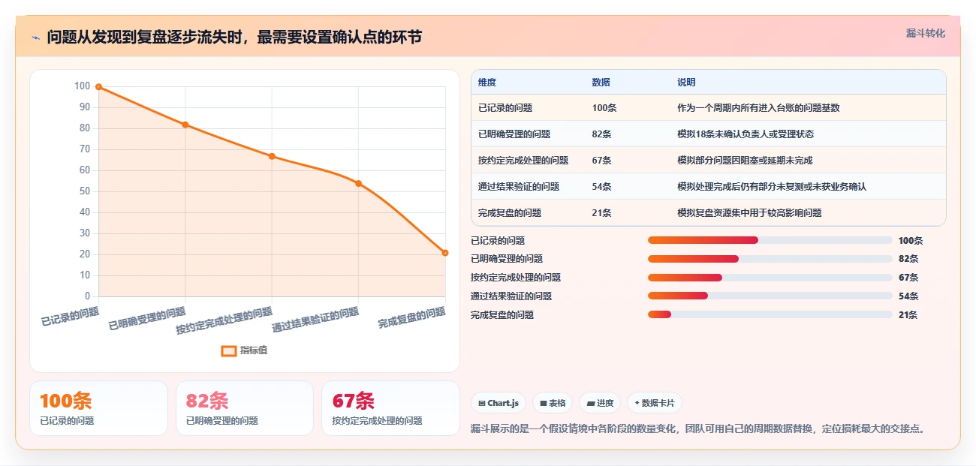Click x-axis label 已记录的问题

click(71, 317)
